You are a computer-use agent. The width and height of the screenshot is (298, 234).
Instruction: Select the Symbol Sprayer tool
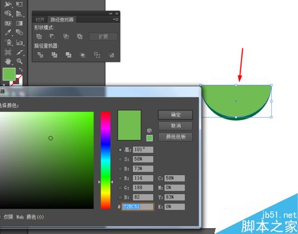coord(8,42)
